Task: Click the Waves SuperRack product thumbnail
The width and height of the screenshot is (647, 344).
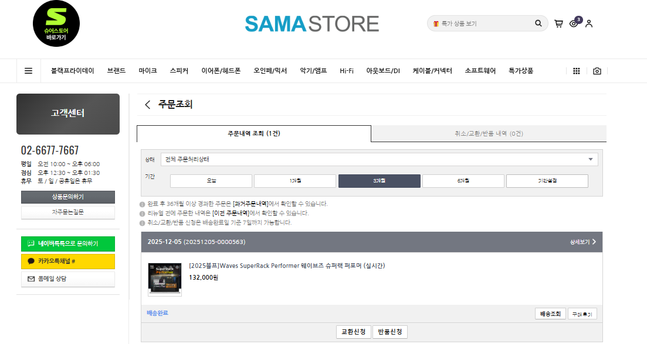Action: click(x=165, y=279)
